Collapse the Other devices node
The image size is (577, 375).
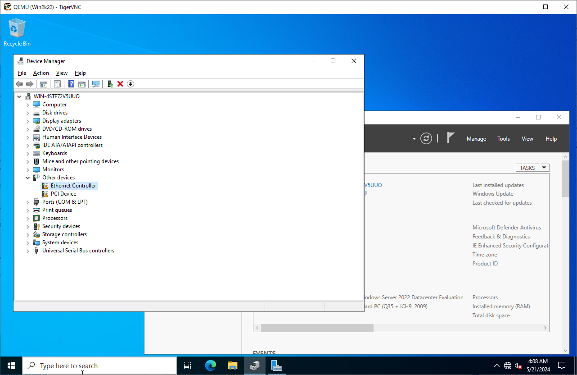point(28,178)
